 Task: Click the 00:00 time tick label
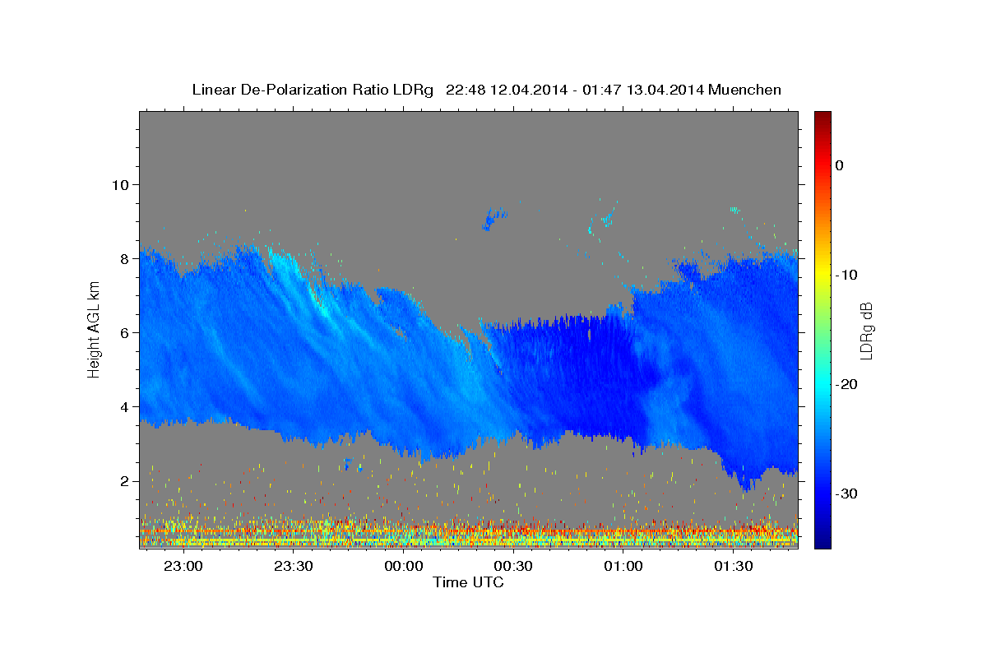click(403, 566)
